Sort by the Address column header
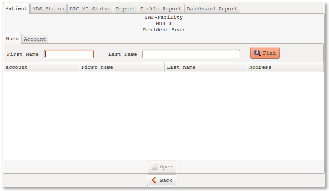Screen dimensions: 329x191 click(285, 67)
